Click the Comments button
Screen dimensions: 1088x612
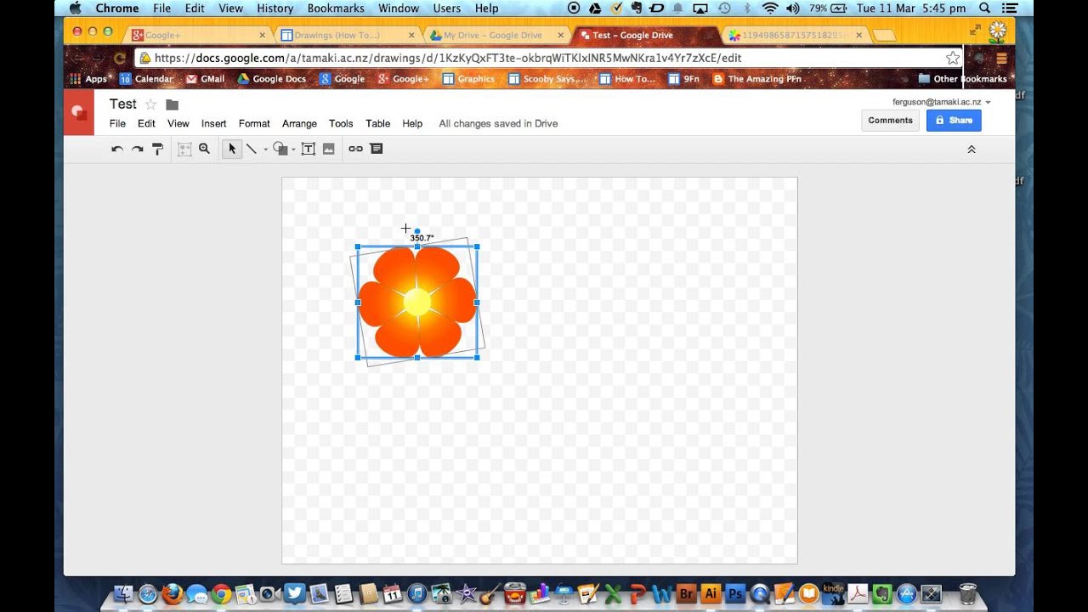click(x=890, y=120)
